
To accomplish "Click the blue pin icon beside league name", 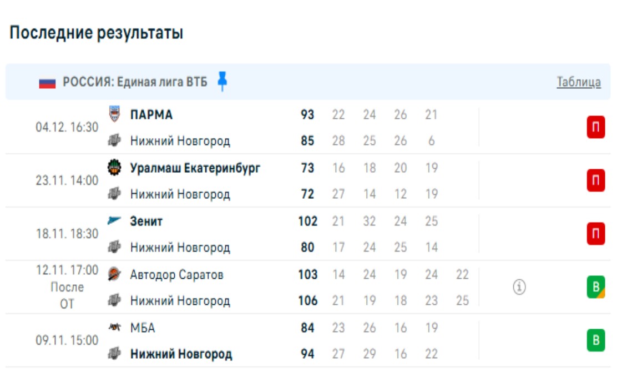I will click(222, 81).
